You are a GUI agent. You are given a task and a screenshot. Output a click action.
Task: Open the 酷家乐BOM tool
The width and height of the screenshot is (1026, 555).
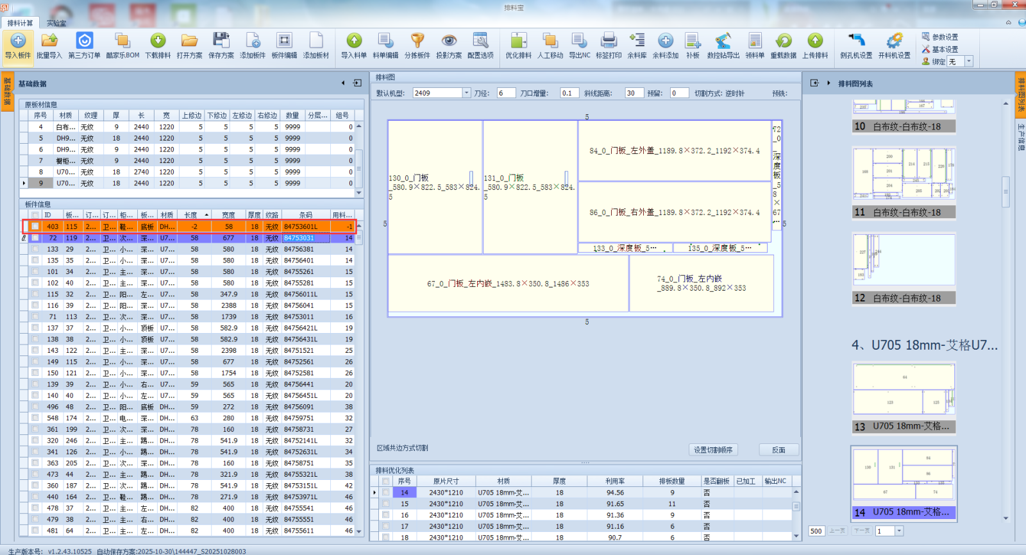[122, 42]
